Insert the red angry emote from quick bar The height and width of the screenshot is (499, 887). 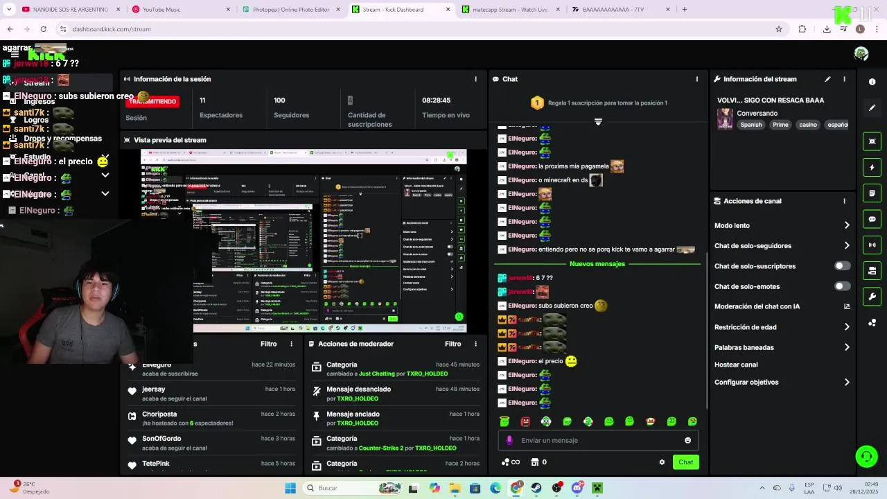(525, 421)
